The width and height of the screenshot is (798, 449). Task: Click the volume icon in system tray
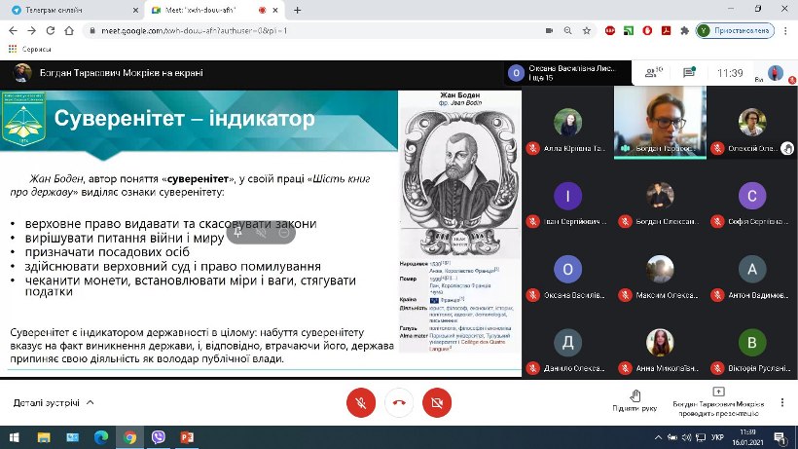pos(686,437)
